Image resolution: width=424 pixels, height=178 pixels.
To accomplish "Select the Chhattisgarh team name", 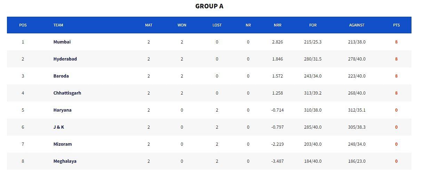I will (67, 93).
